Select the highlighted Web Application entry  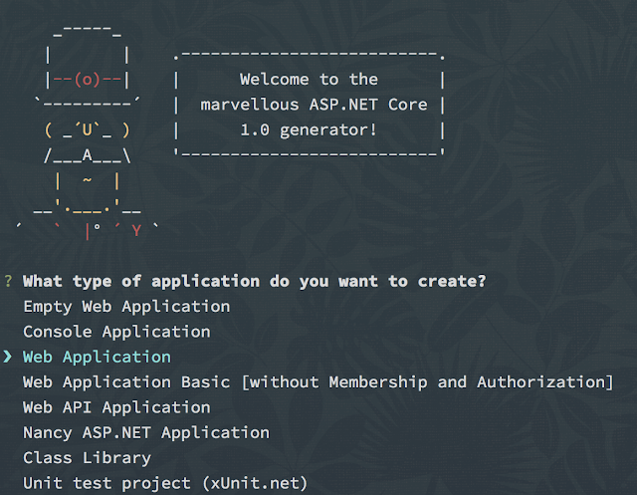click(97, 358)
